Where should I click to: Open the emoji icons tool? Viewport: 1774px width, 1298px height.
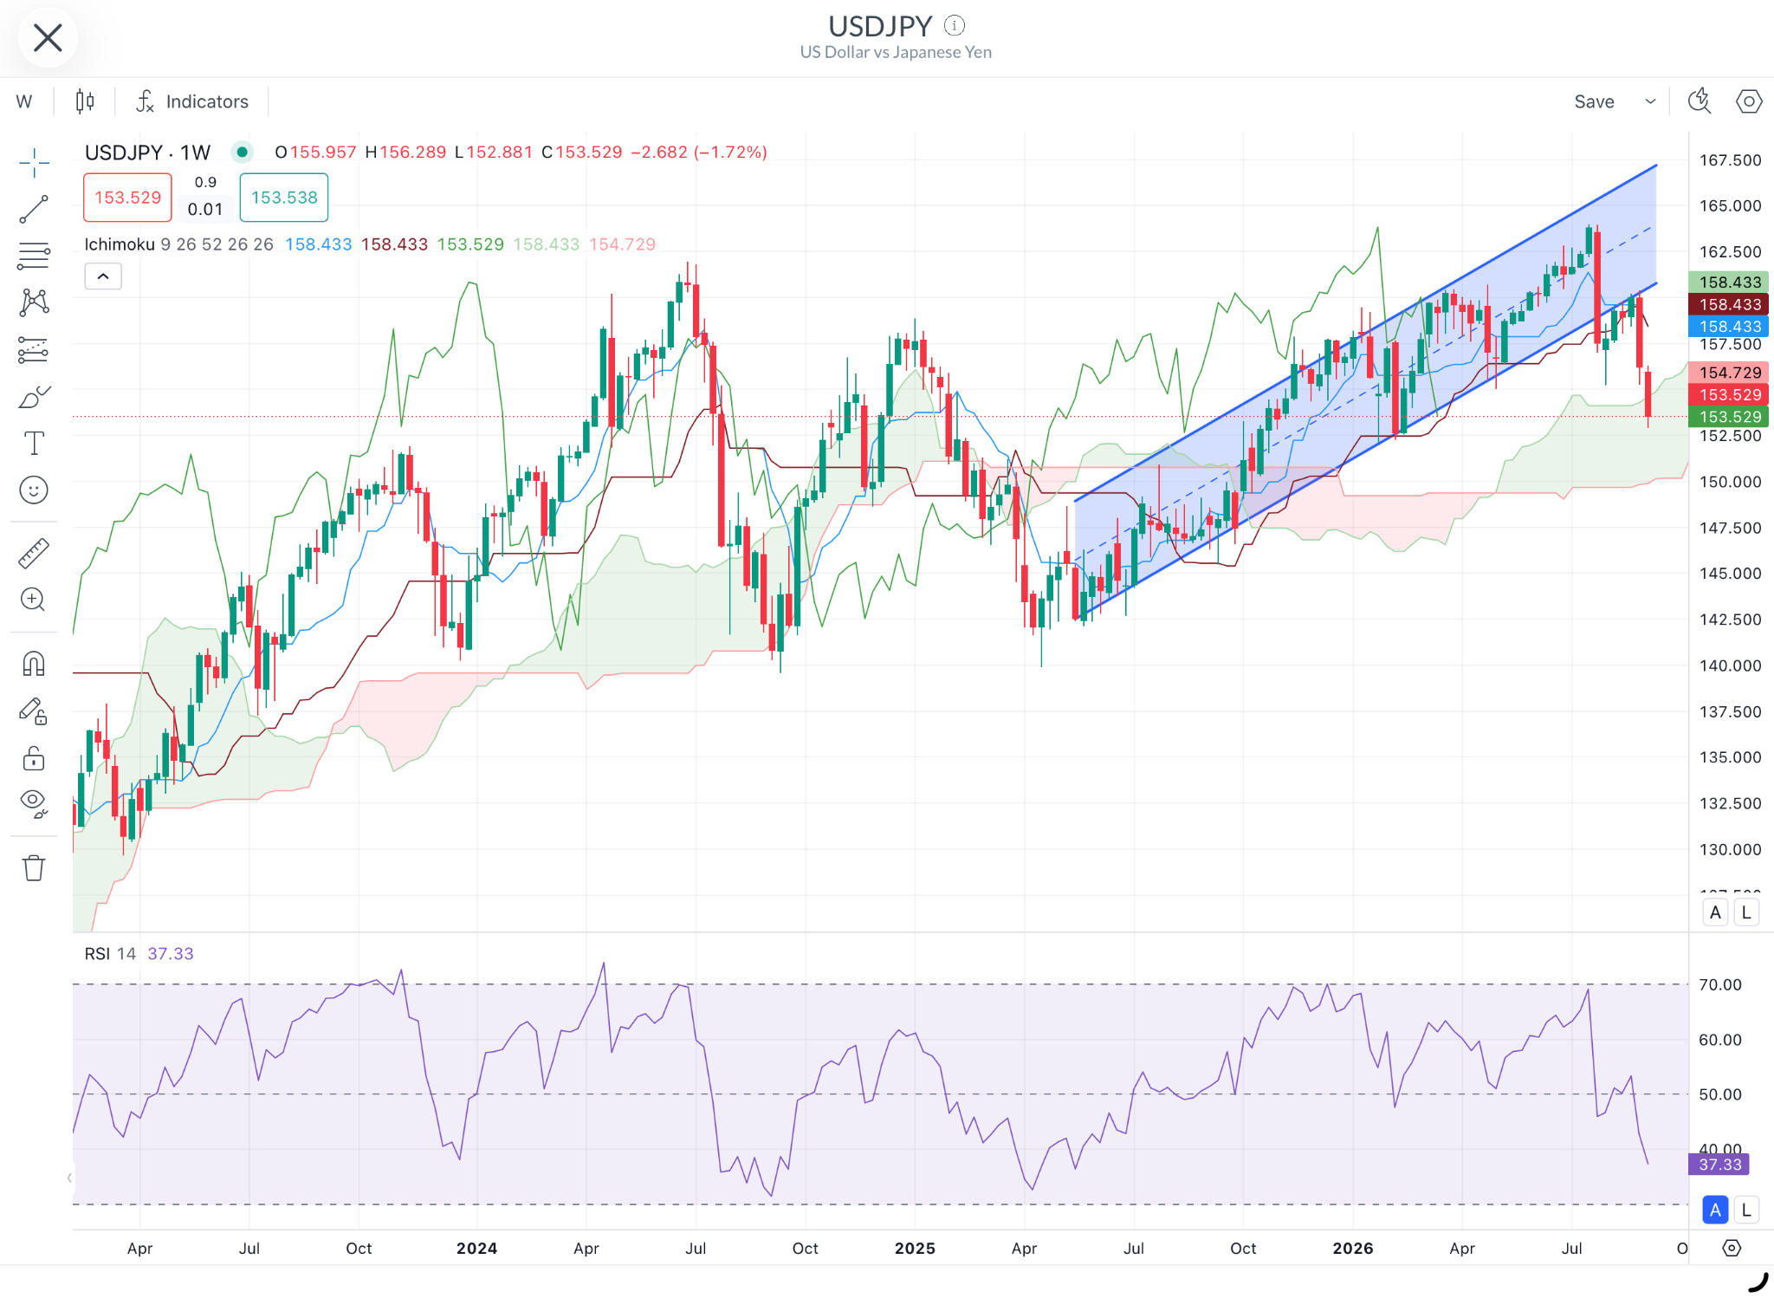34,490
